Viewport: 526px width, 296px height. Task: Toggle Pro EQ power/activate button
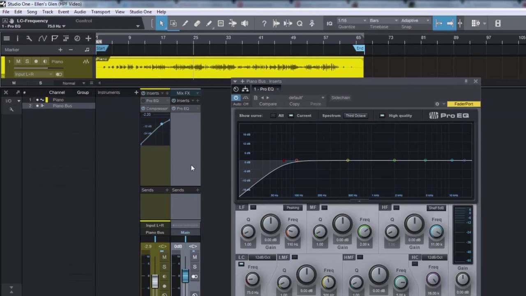[x=236, y=98]
